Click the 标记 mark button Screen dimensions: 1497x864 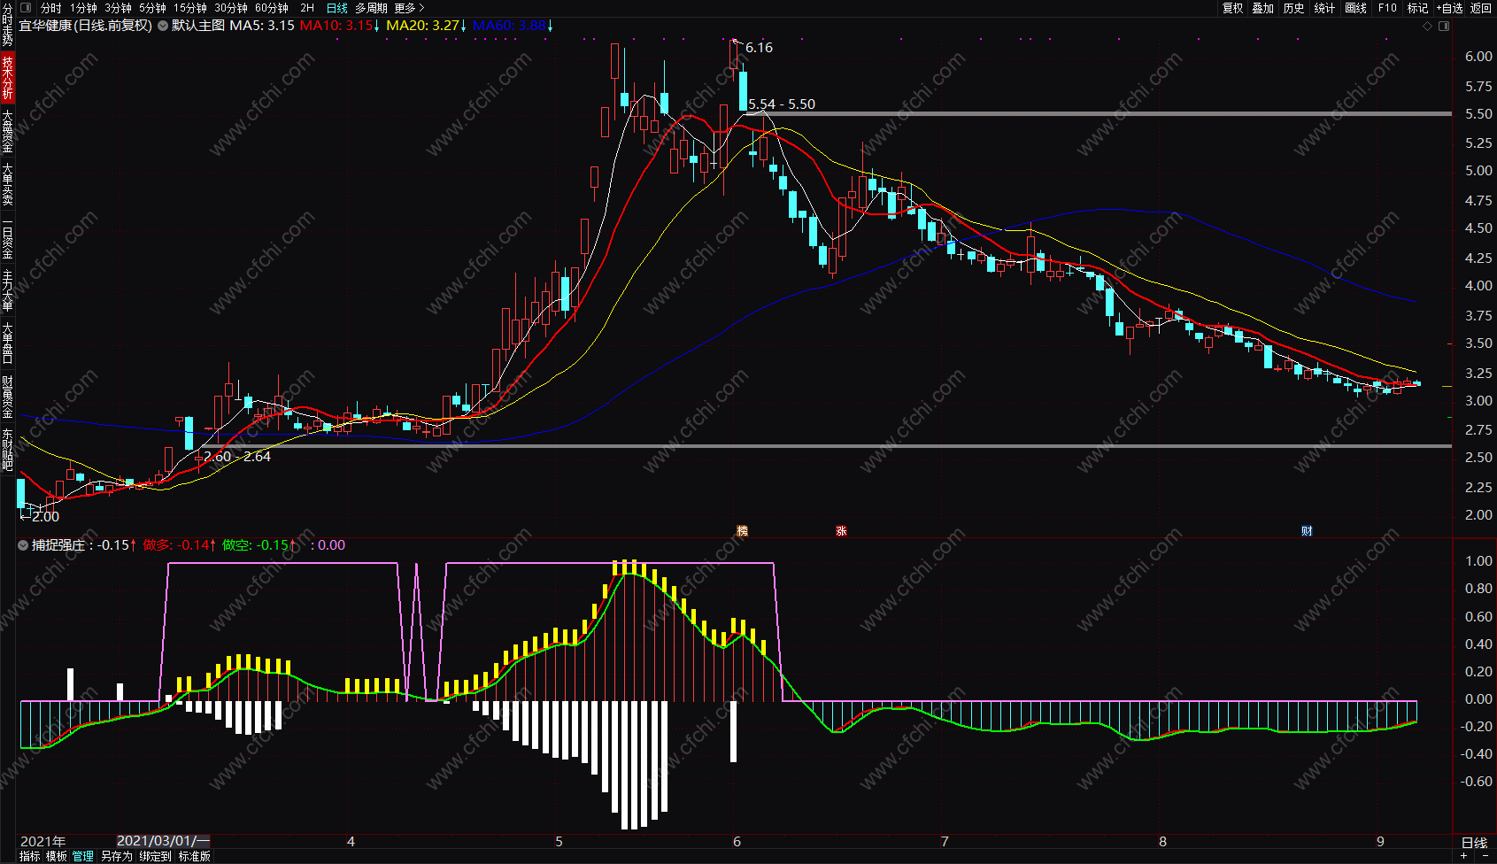point(1417,8)
